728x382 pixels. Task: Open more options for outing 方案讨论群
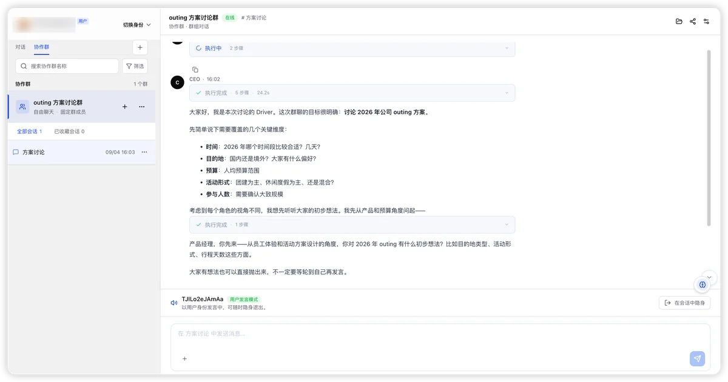[x=142, y=107]
